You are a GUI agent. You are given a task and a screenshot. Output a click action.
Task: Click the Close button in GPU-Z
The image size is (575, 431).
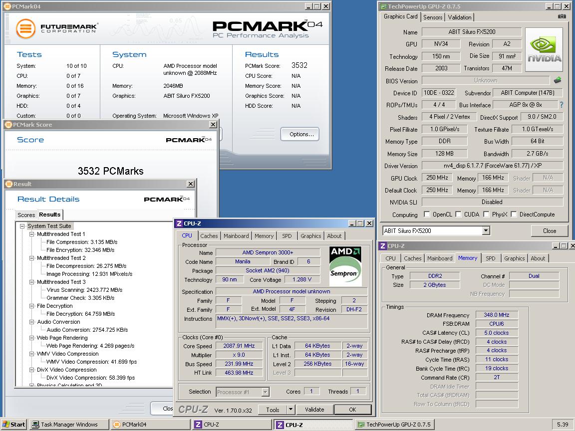point(550,231)
